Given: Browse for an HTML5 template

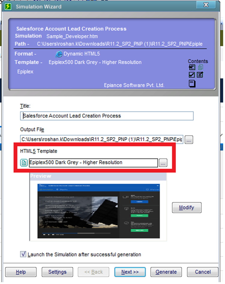Looking at the screenshot, I should point(163,163).
